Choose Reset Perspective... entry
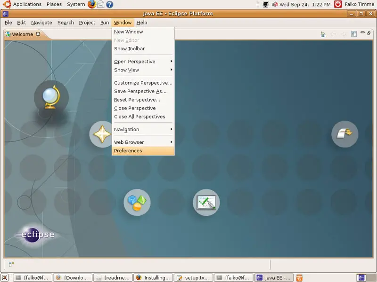The height and width of the screenshot is (282, 377). 143,100
